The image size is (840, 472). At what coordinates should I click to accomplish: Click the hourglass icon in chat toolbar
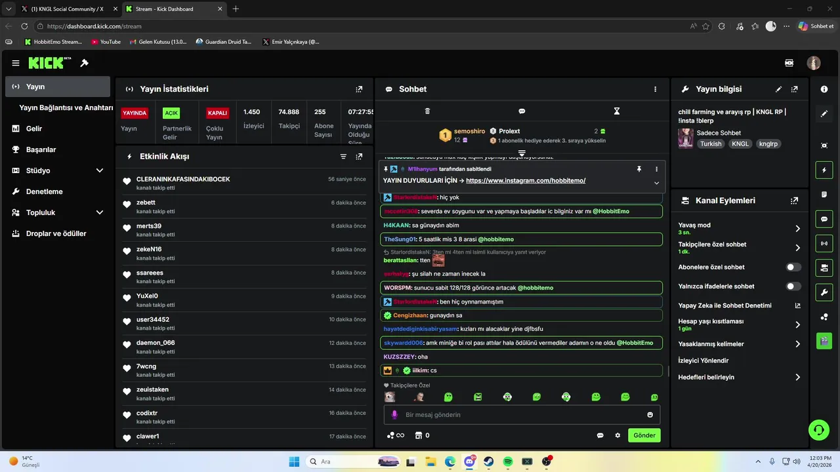[x=616, y=111]
